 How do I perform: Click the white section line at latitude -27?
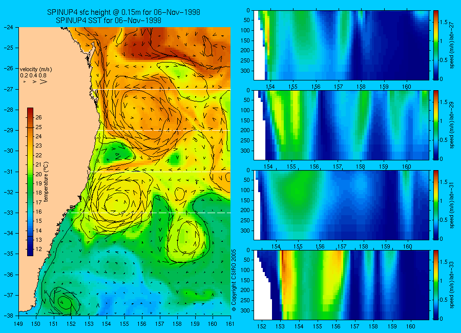[x=162, y=89]
